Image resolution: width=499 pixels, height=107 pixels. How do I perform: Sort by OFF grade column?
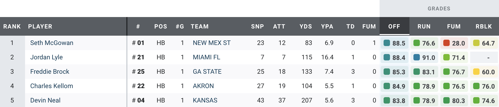pyautogui.click(x=394, y=26)
